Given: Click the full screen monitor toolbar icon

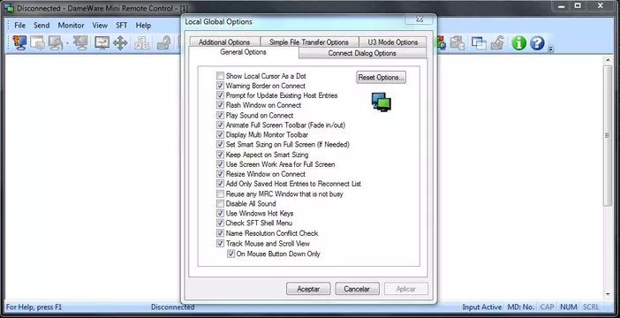Looking at the screenshot, I should tap(102, 42).
